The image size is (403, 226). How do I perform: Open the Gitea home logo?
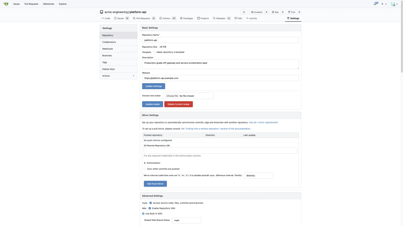(6, 4)
